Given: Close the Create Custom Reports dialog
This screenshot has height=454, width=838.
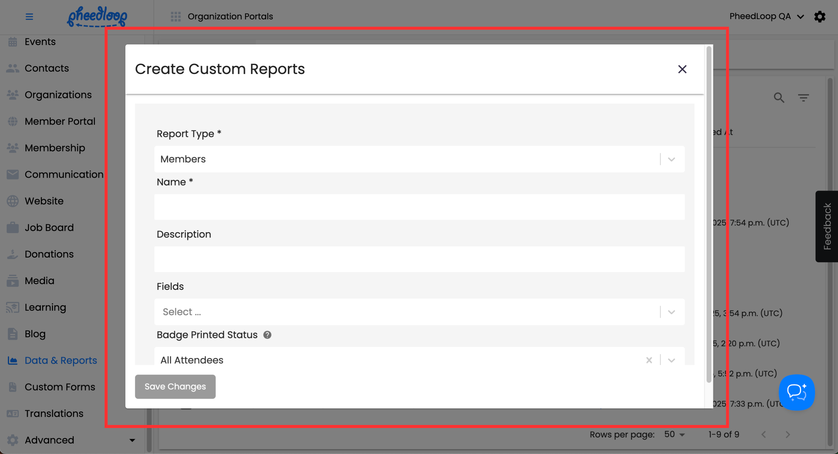Looking at the screenshot, I should click(x=682, y=69).
